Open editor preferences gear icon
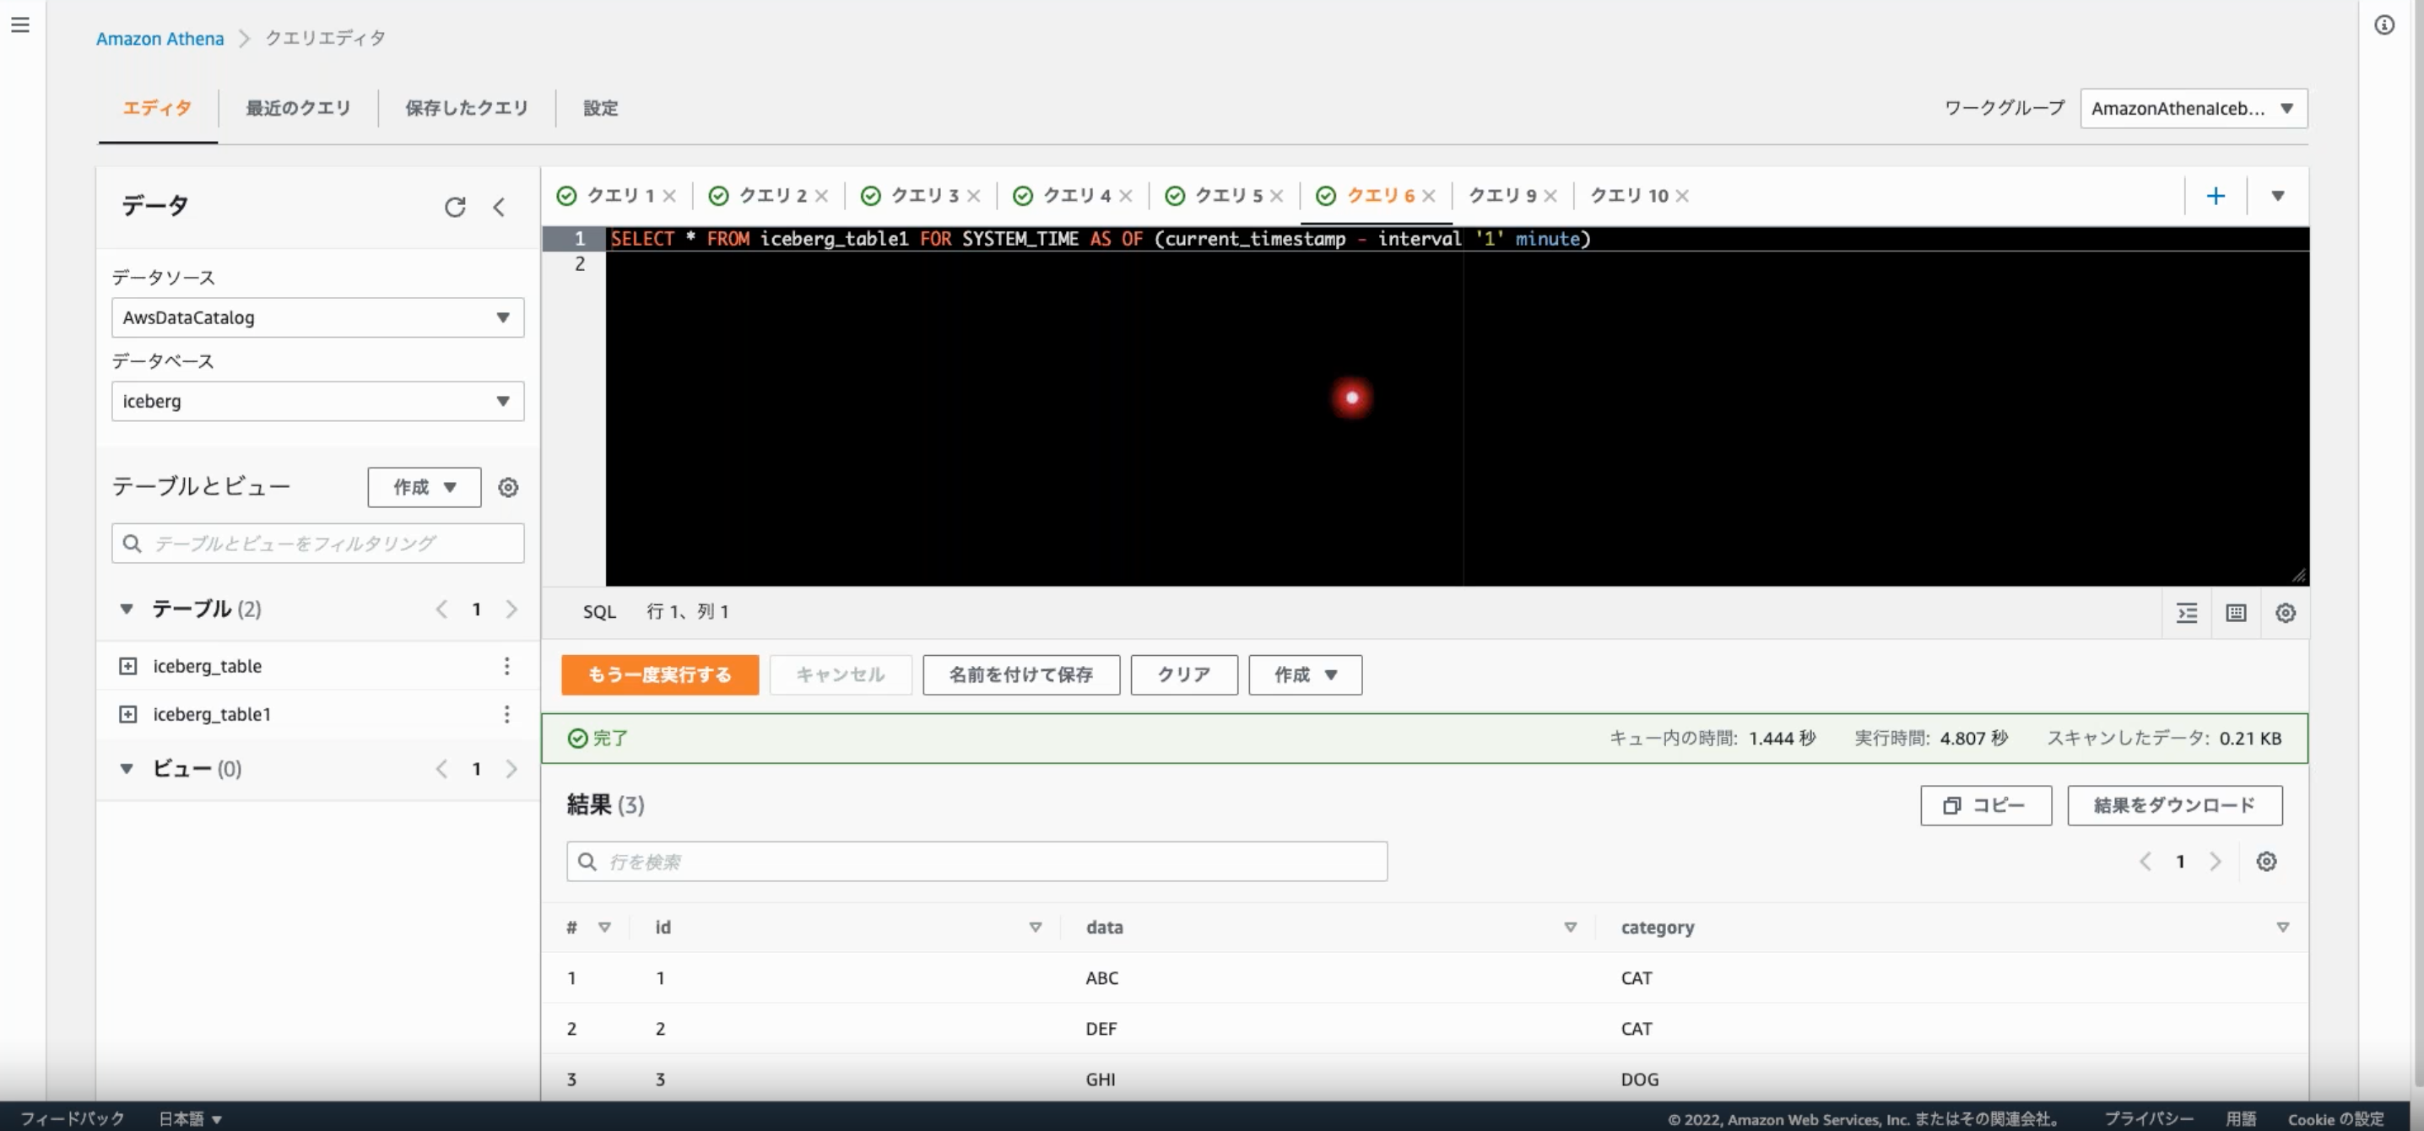Screen dimensions: 2424x1131 pos(2285,614)
